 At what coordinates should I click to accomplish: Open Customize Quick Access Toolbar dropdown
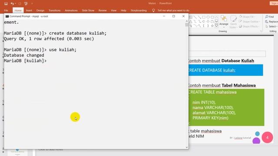point(32,3)
